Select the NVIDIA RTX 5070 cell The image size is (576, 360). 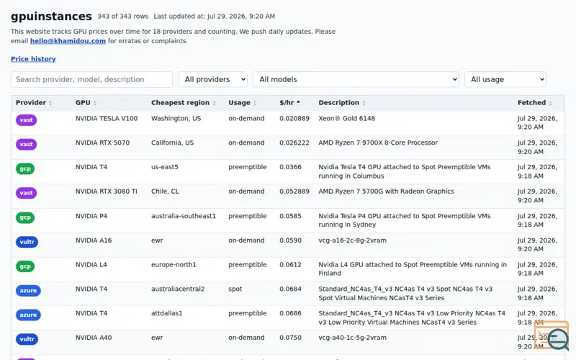point(102,143)
